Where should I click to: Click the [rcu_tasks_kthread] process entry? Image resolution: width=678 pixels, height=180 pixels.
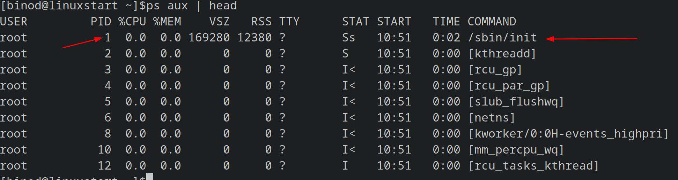click(533, 166)
